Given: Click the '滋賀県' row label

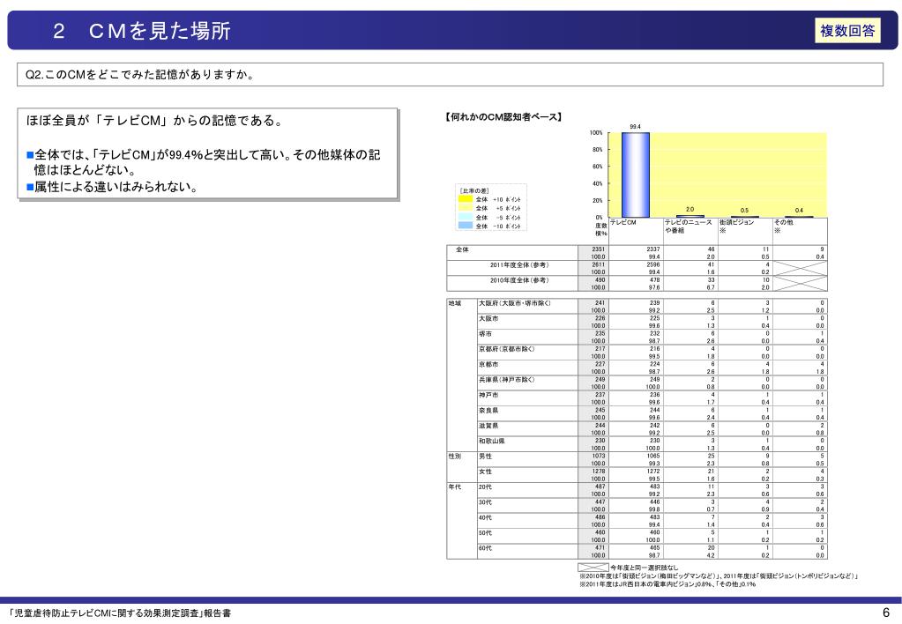Looking at the screenshot, I should point(488,426).
